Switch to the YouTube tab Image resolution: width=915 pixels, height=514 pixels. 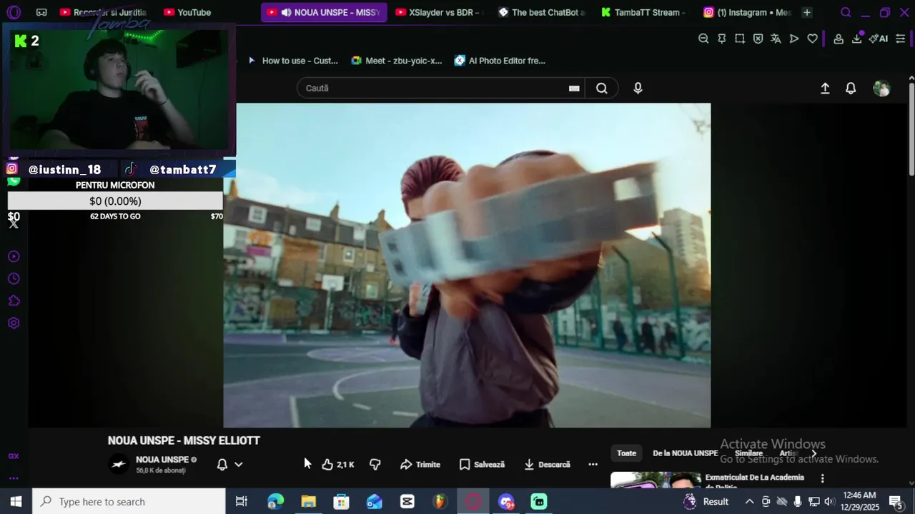(x=187, y=12)
